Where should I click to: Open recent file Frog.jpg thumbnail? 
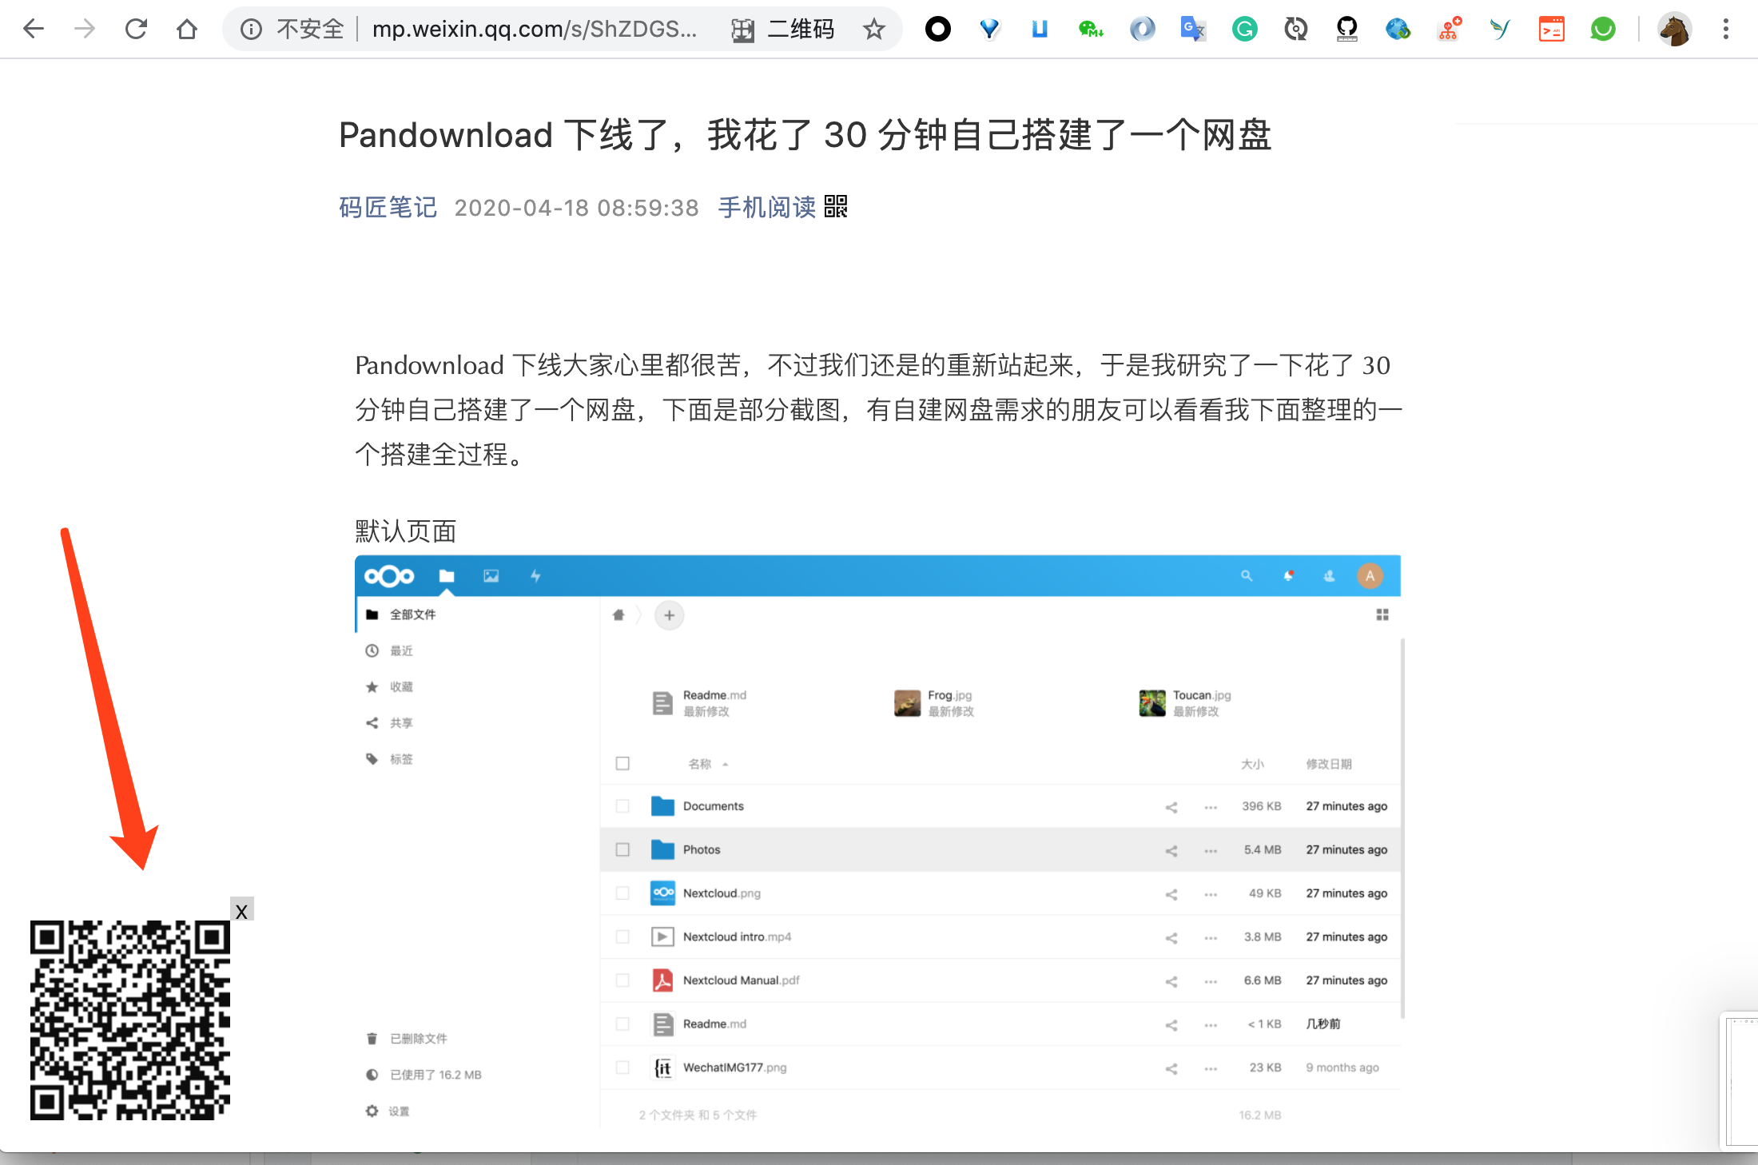click(907, 703)
